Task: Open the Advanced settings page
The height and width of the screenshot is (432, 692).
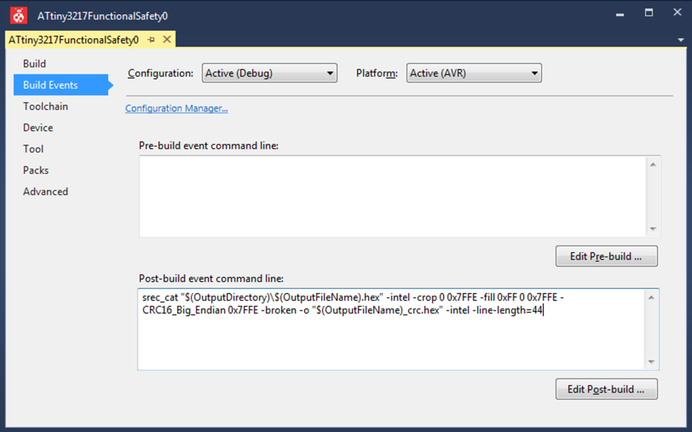Action: pyautogui.click(x=45, y=191)
